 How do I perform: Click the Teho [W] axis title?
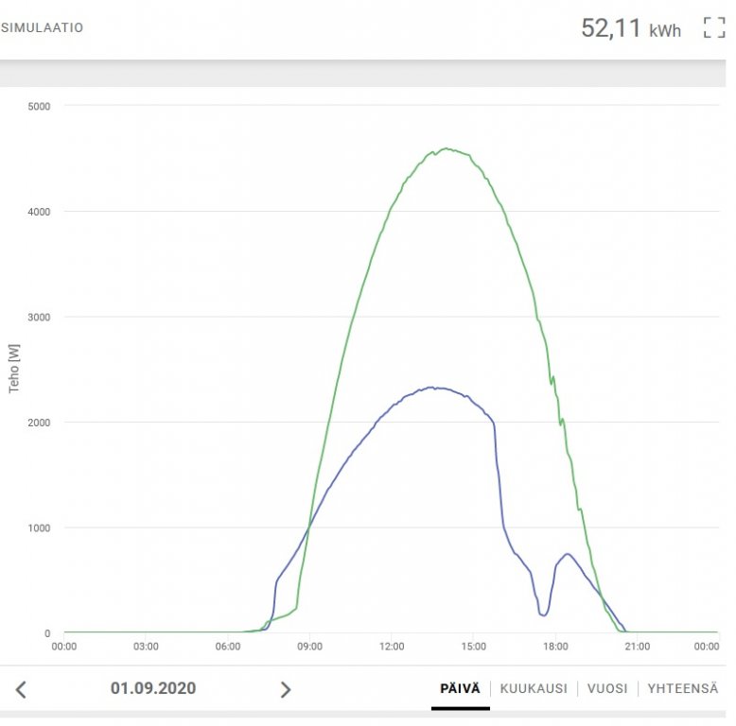[x=15, y=368]
